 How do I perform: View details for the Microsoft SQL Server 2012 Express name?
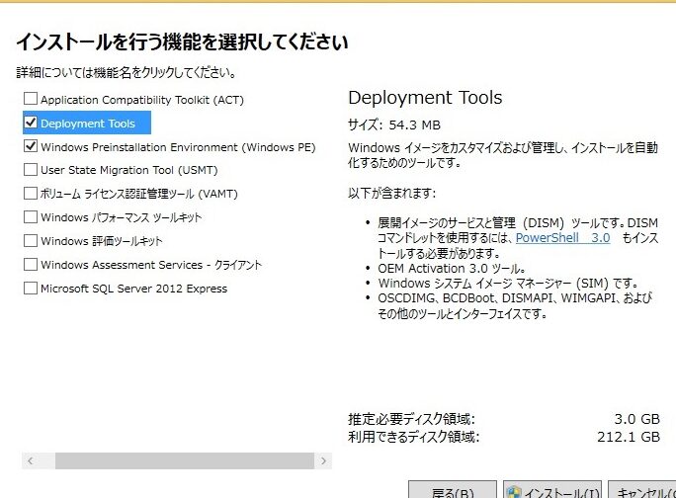pos(133,289)
